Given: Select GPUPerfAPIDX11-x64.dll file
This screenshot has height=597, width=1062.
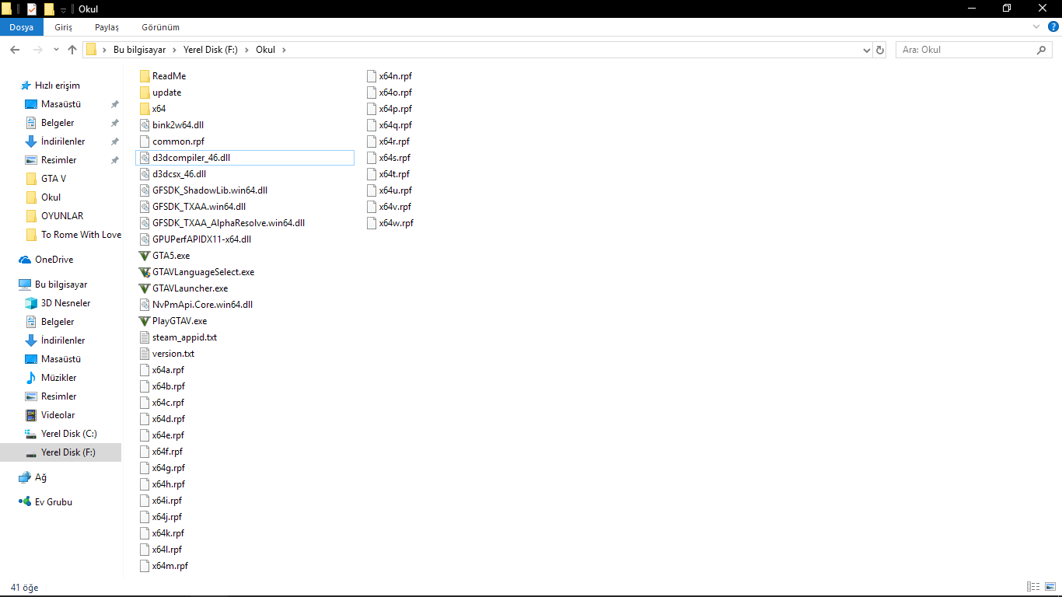Looking at the screenshot, I should click(x=195, y=239).
